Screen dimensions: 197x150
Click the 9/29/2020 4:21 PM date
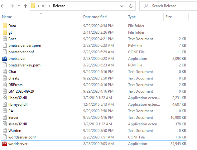98,39
